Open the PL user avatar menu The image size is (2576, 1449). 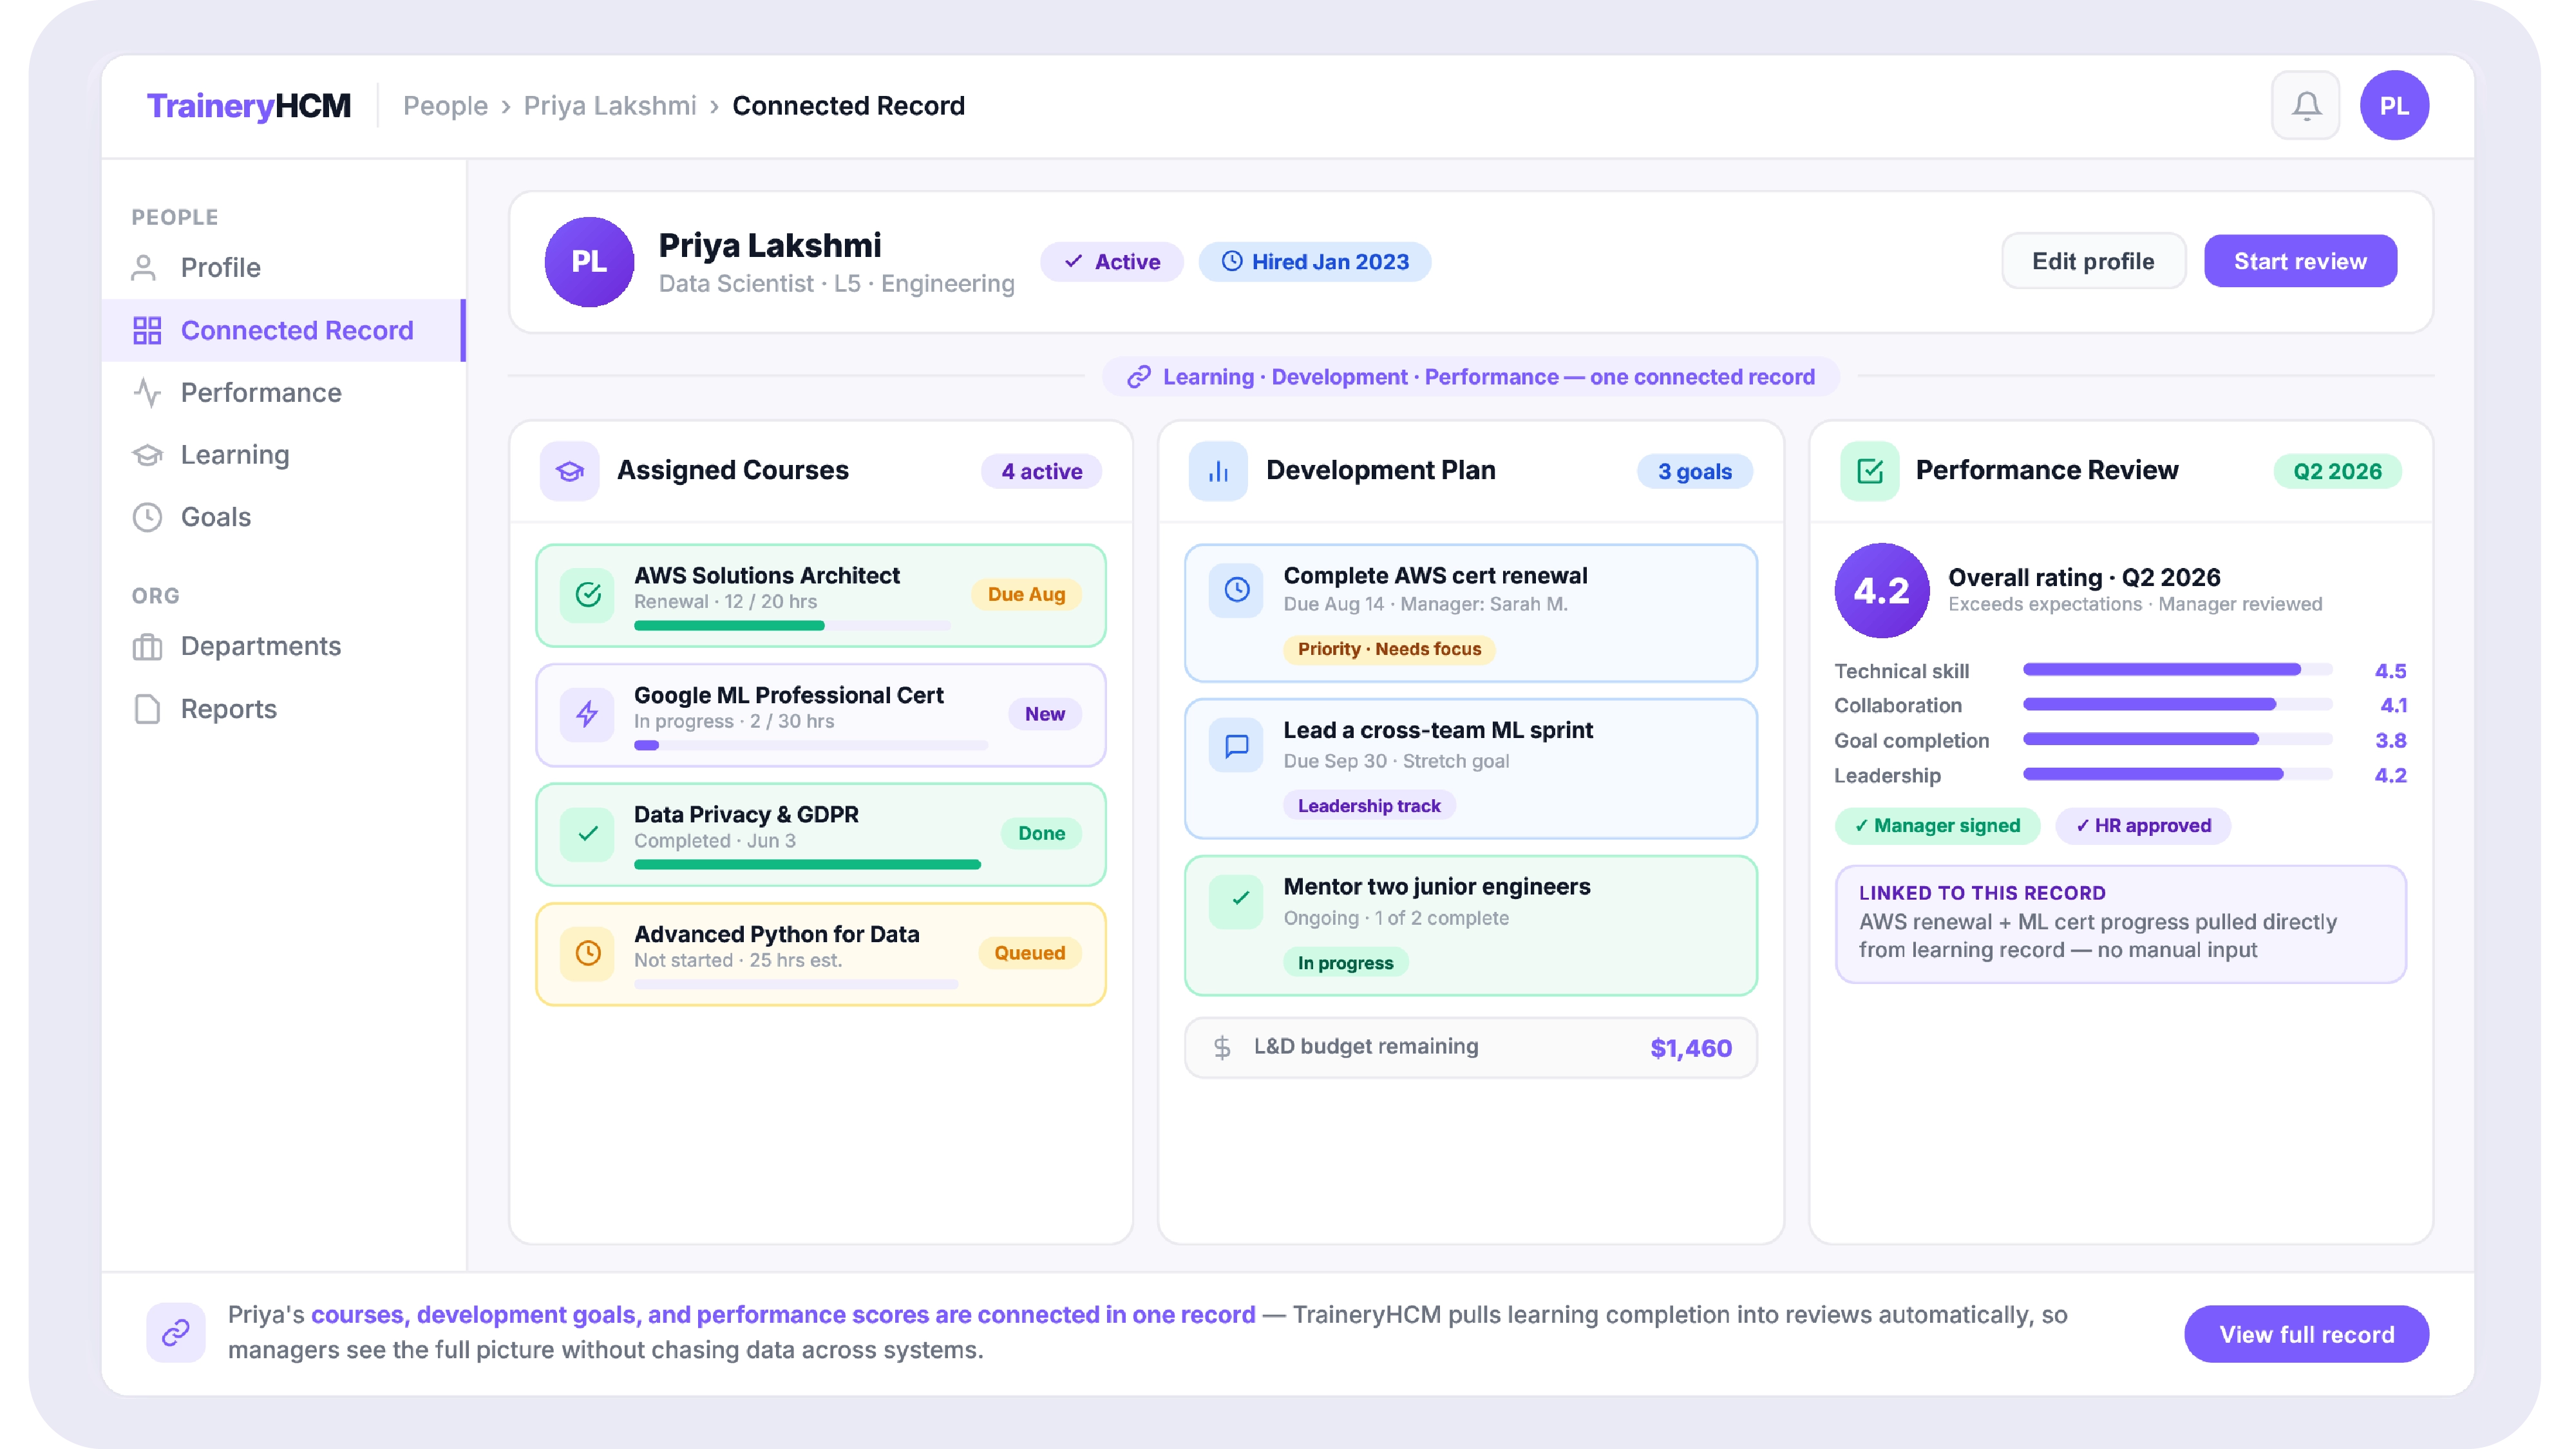(2394, 105)
